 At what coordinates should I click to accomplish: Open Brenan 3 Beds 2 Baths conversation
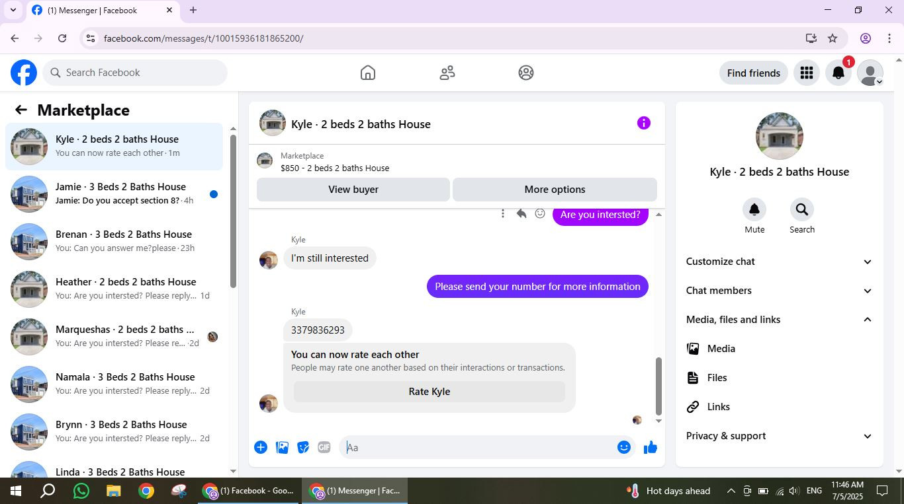(114, 241)
